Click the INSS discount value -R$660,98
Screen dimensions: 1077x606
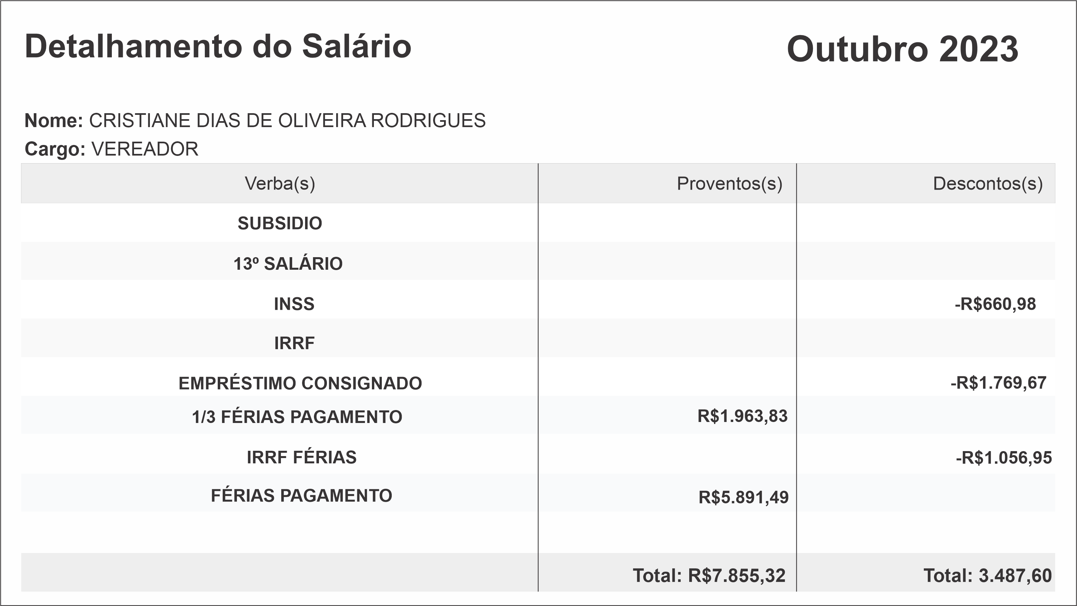coord(995,304)
